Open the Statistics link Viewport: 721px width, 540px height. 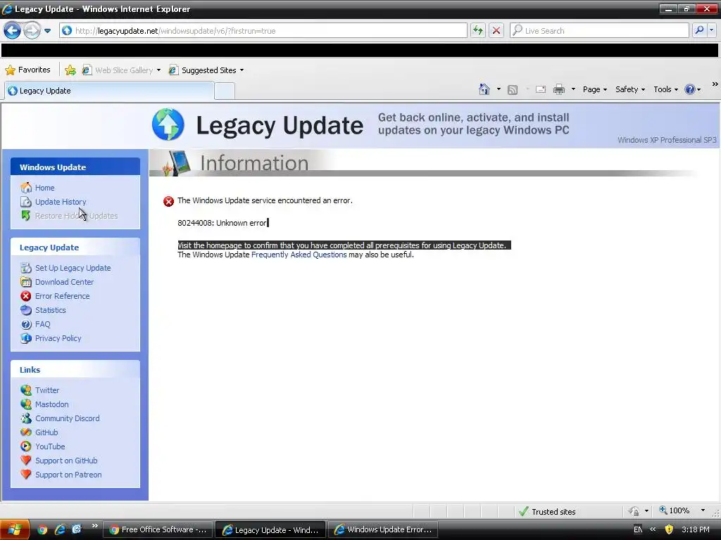(x=51, y=310)
